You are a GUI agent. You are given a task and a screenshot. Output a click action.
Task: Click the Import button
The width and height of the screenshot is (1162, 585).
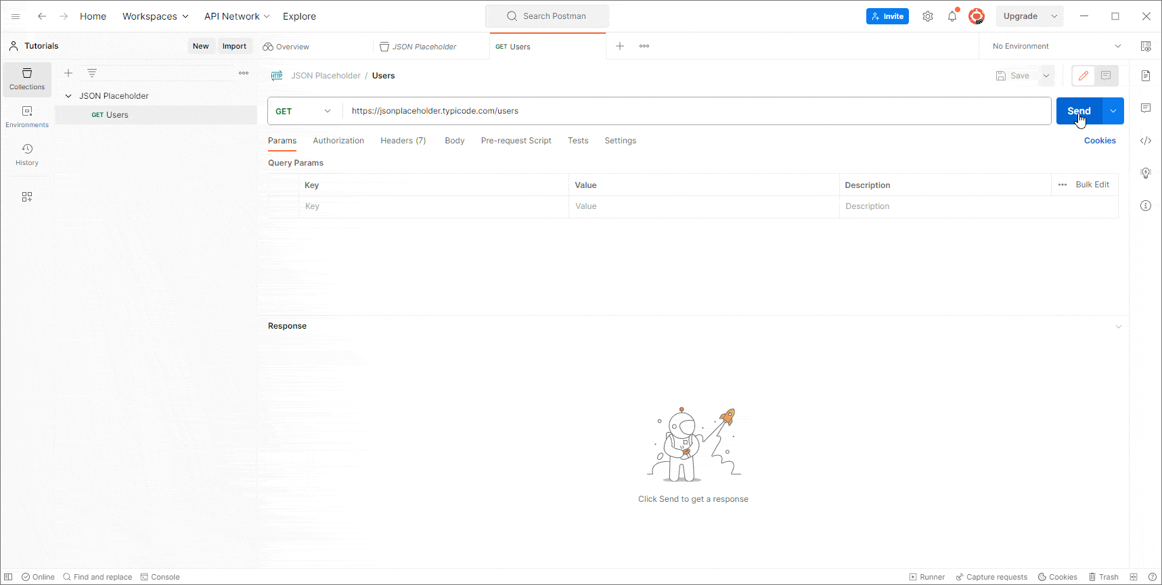click(234, 46)
